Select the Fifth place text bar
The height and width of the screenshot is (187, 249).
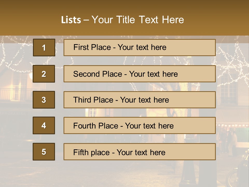tap(140, 152)
